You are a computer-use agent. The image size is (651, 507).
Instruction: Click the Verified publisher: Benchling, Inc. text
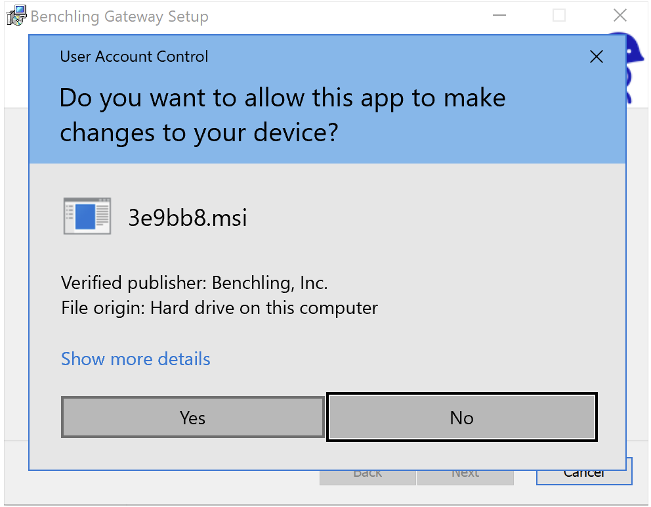coord(194,283)
